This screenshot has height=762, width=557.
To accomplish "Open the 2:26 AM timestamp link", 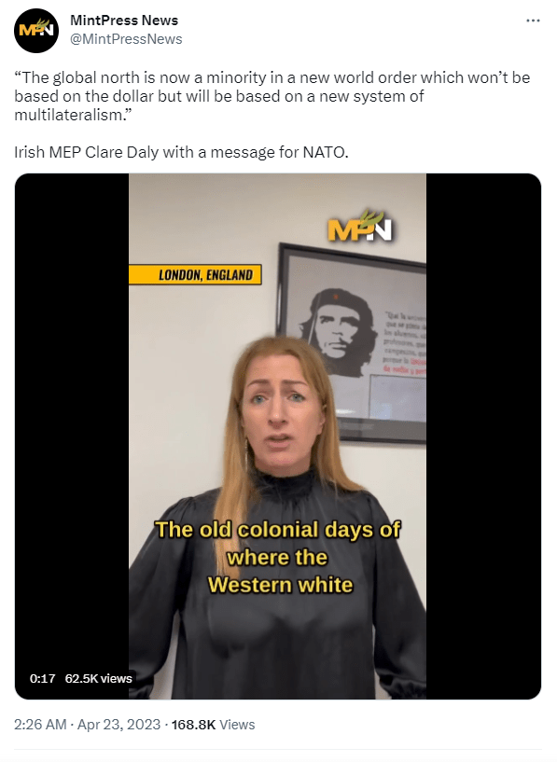I will pyautogui.click(x=40, y=725).
